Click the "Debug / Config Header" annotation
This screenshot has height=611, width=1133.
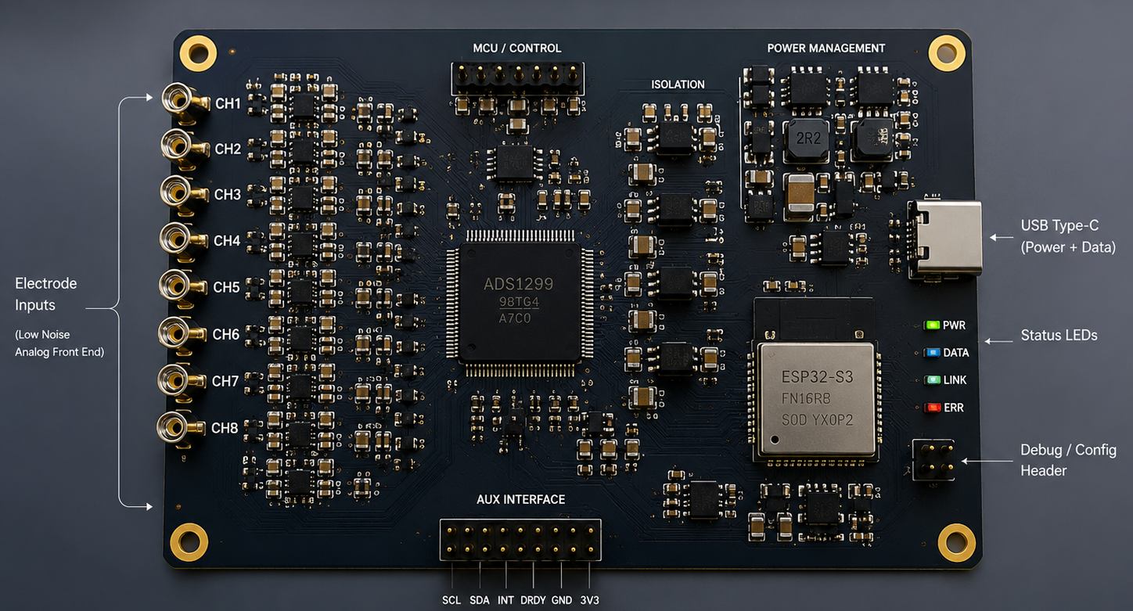1068,460
